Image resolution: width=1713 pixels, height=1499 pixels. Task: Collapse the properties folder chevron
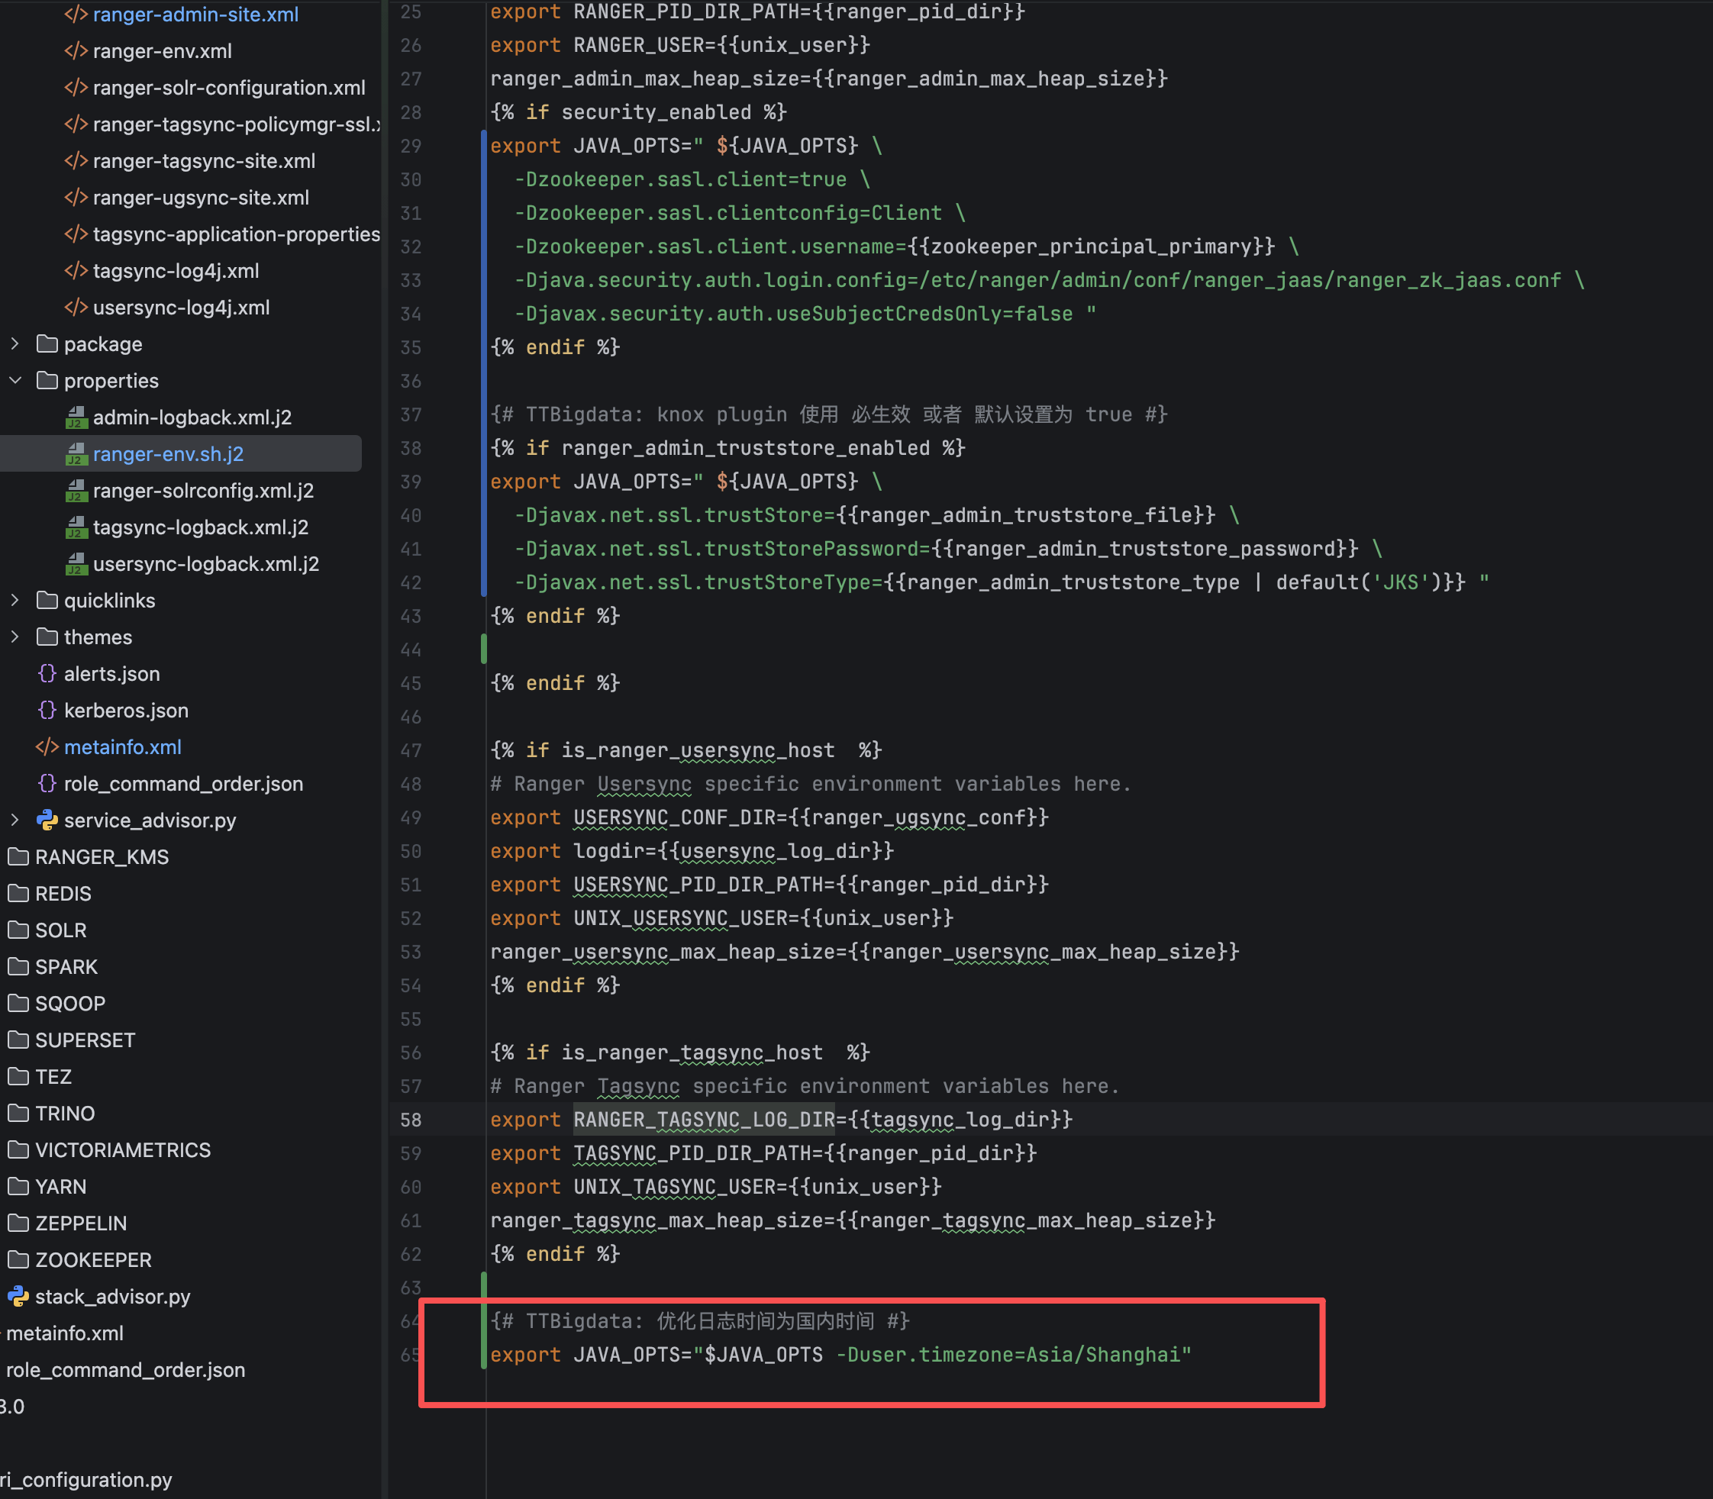tap(15, 381)
